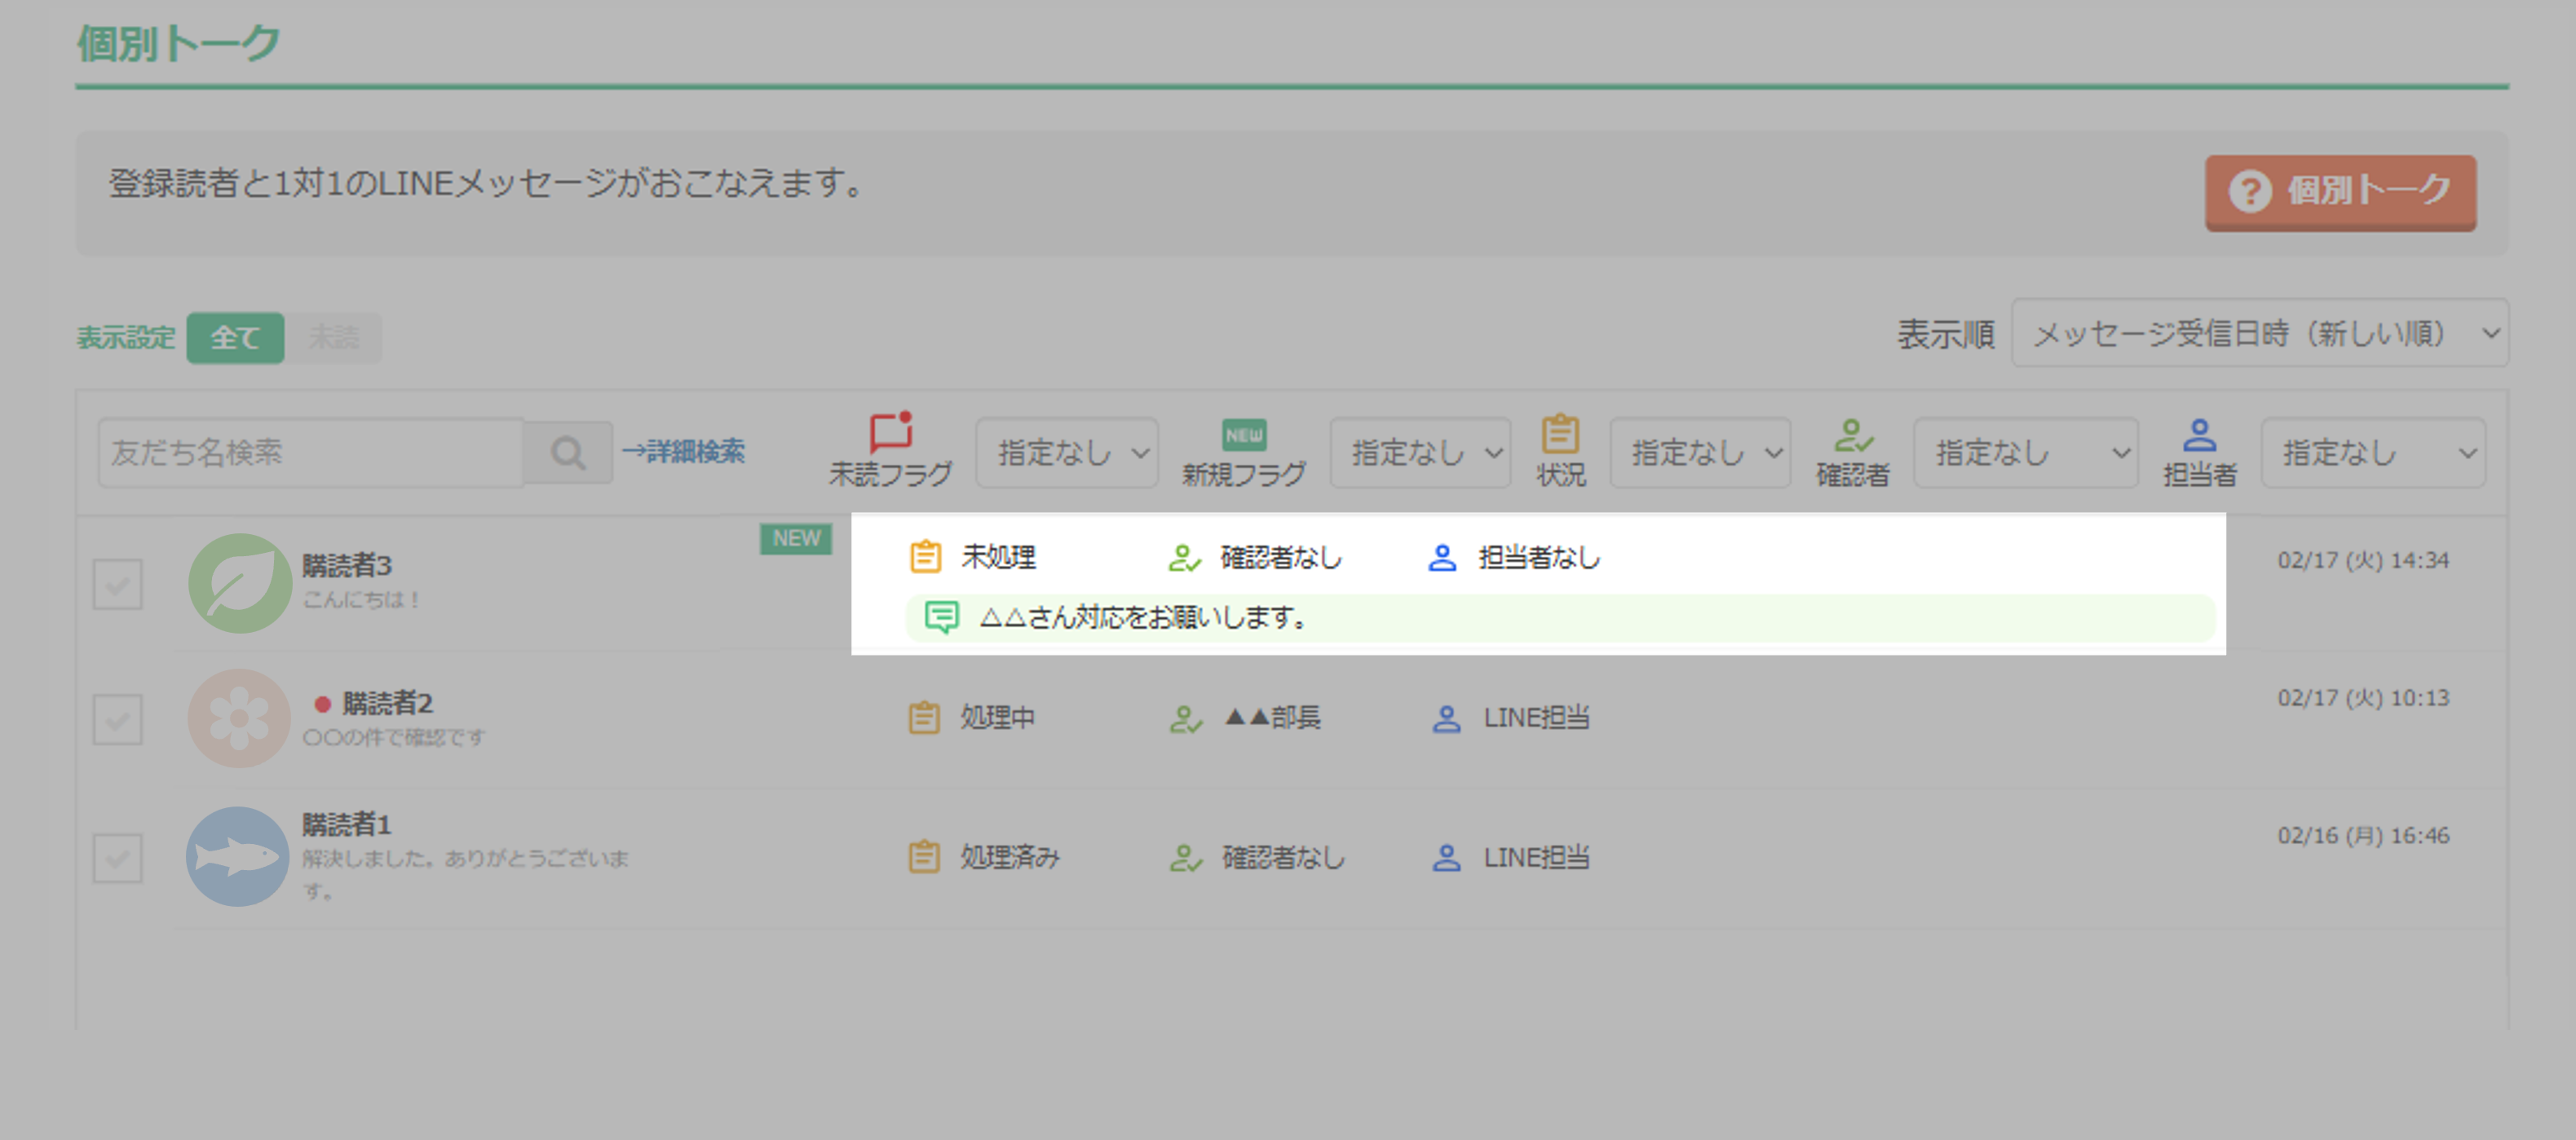Switch to the 未読 display tab
2576x1140 pixels.
click(333, 337)
